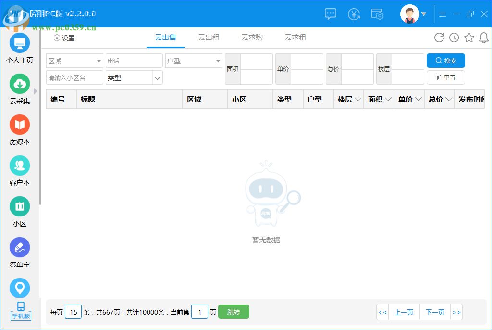Click the message/chat icon in title bar
Viewport: 492px width, 330px height.
331,14
